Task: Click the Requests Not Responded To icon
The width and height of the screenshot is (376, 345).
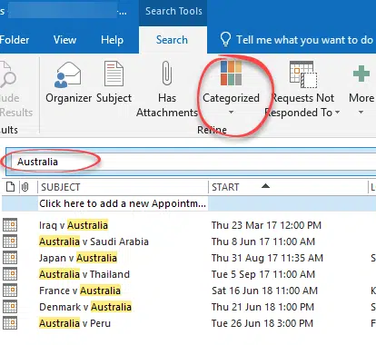Action: [303, 74]
